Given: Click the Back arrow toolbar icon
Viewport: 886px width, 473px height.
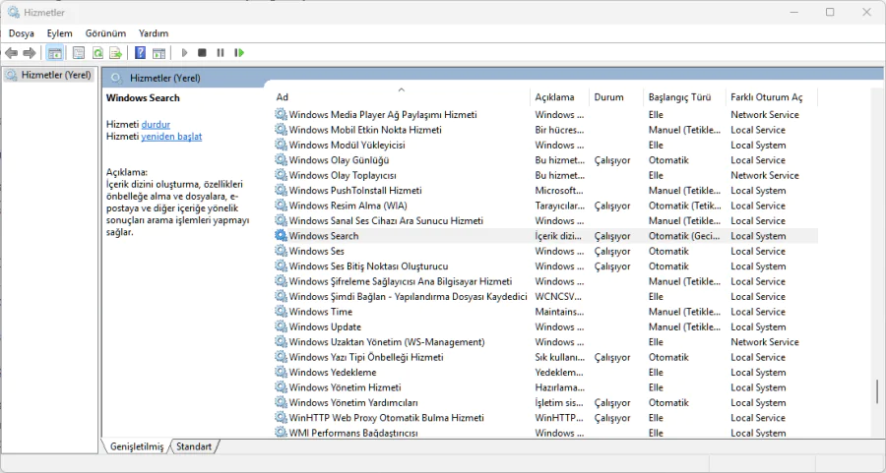Looking at the screenshot, I should 11,53.
